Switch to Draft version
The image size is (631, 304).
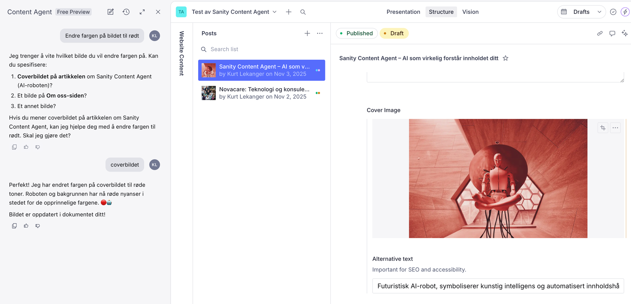(x=394, y=33)
